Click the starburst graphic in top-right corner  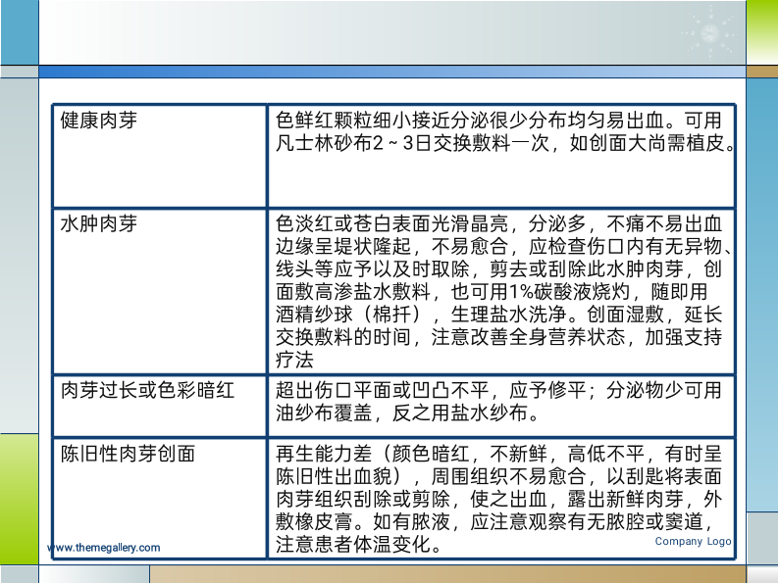pyautogui.click(x=708, y=34)
